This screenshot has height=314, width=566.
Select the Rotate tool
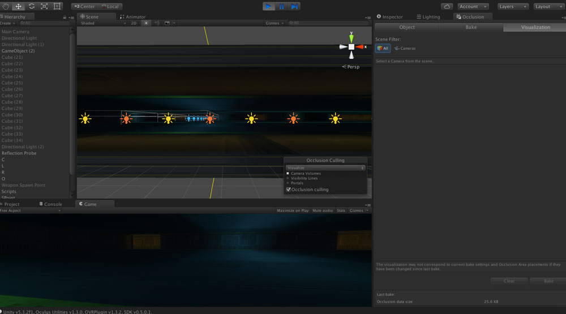point(31,6)
